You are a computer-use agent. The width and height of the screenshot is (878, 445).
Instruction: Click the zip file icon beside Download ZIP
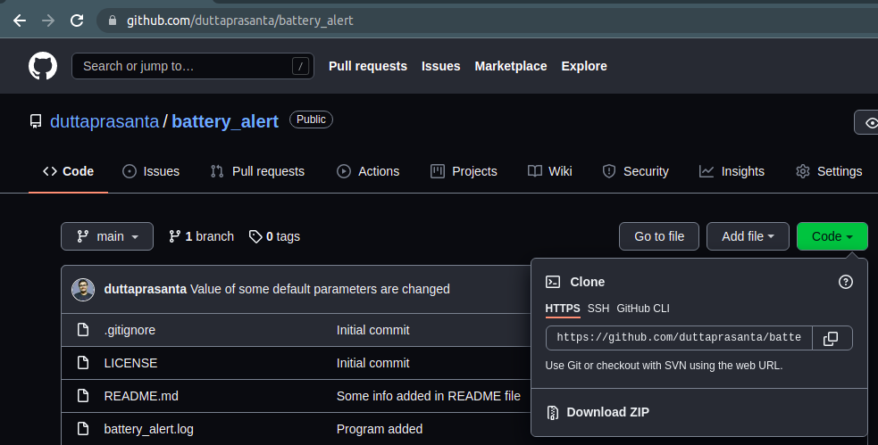pyautogui.click(x=552, y=413)
